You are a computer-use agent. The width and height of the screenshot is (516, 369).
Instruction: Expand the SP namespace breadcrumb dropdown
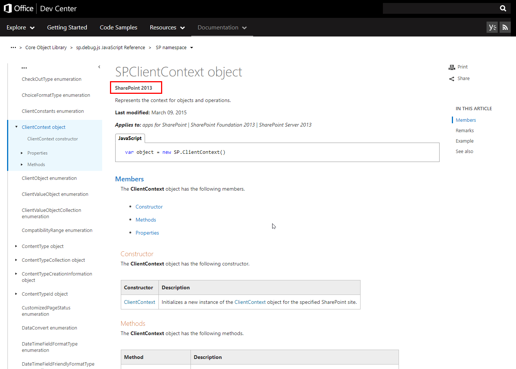[192, 48]
